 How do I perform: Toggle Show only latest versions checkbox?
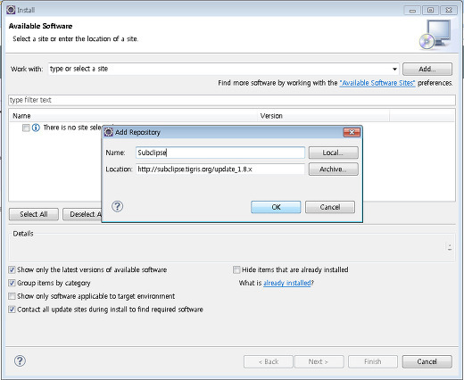coord(12,269)
